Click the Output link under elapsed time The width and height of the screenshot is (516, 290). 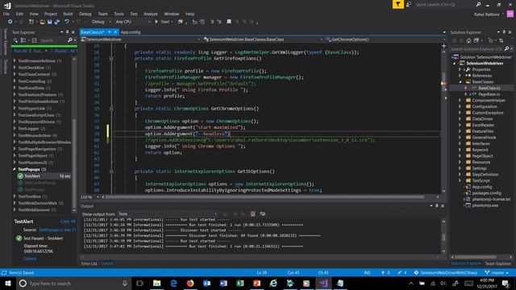pyautogui.click(x=30, y=259)
